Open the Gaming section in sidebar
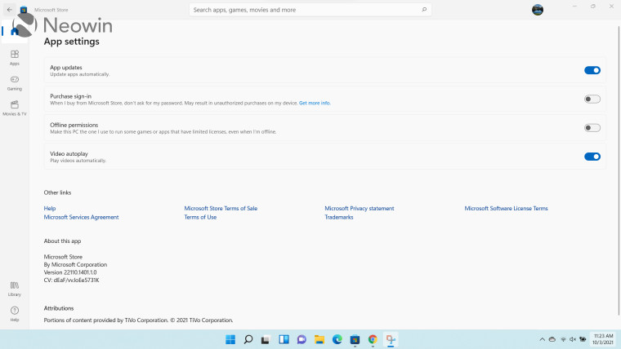The width and height of the screenshot is (621, 349). (x=15, y=82)
